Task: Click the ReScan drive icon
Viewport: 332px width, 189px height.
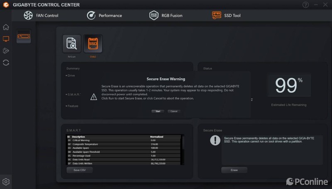Action: tap(71, 44)
